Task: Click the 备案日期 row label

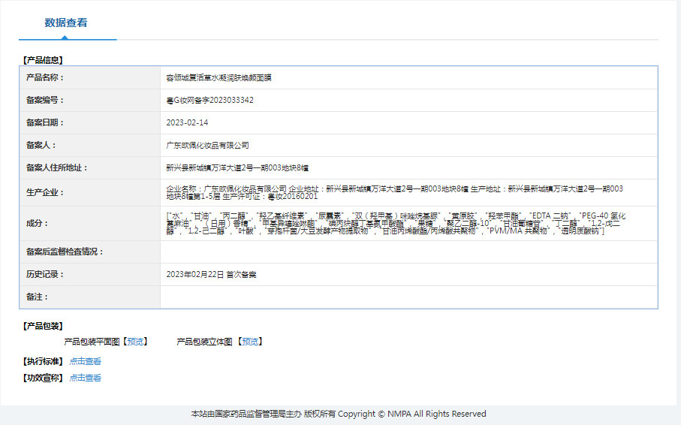Action: click(45, 123)
